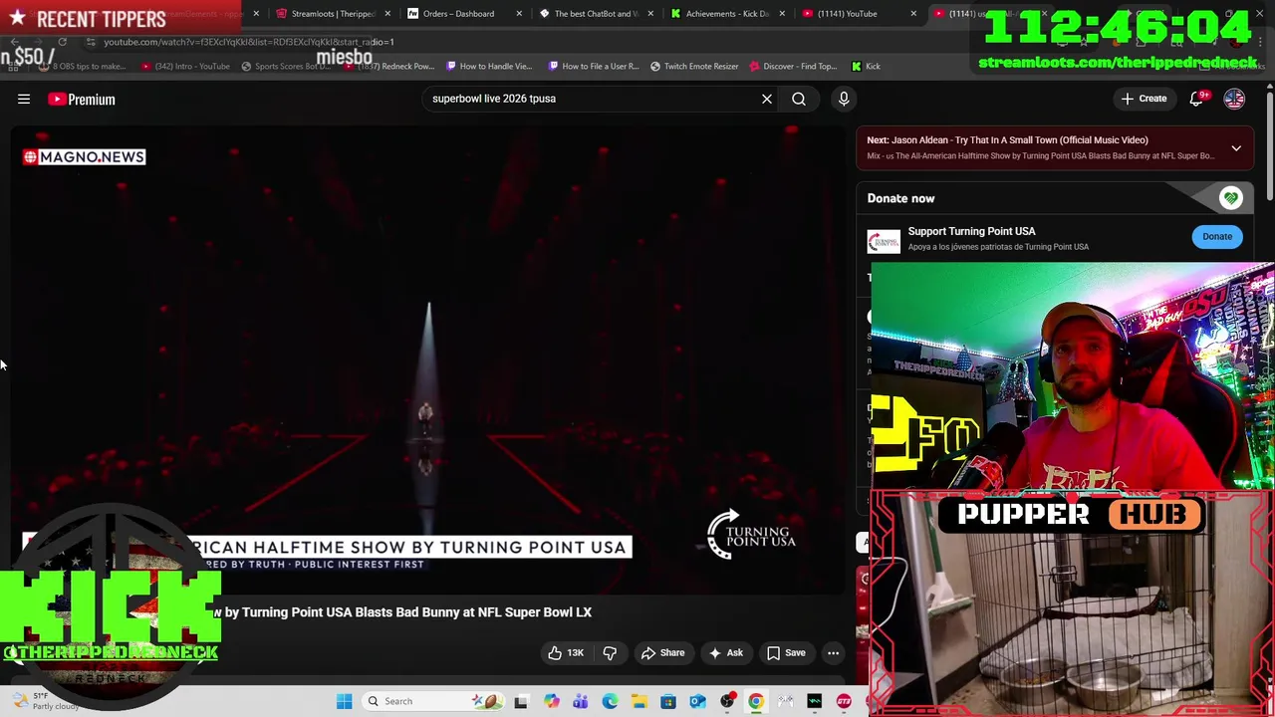
Task: Expand the Next video mix panel
Action: [1236, 148]
